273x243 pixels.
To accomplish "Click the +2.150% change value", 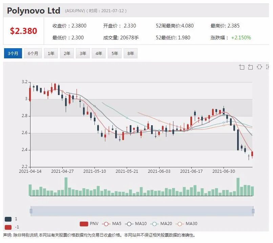I will tap(241, 38).
